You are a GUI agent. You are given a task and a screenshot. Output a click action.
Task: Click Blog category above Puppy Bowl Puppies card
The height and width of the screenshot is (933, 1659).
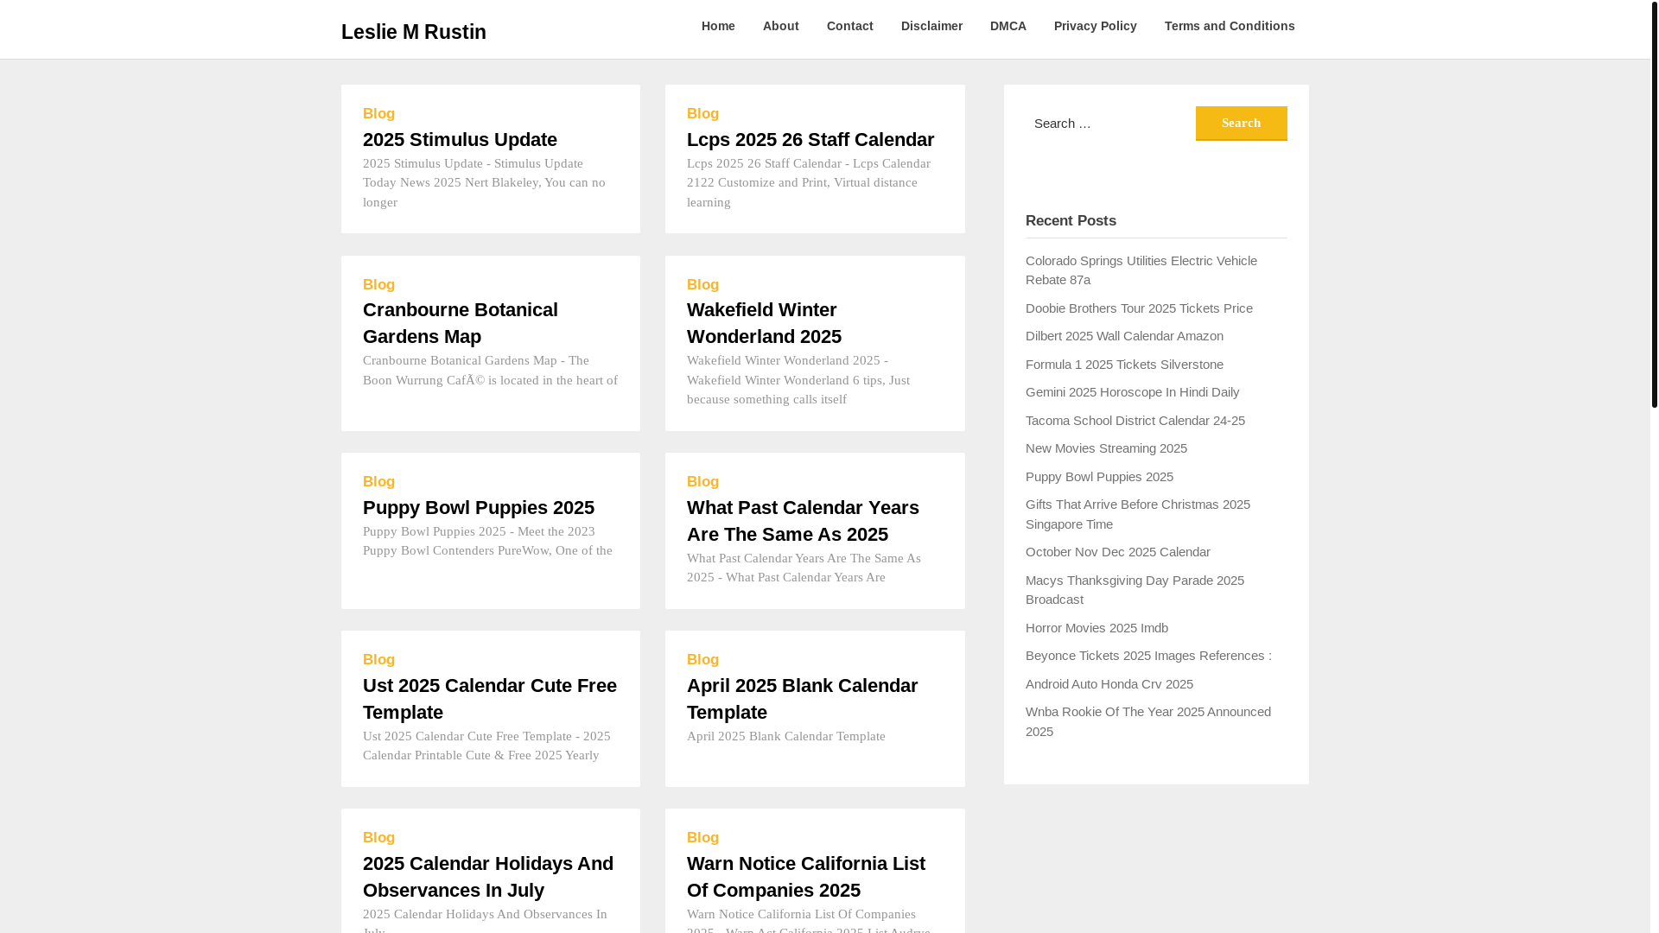pyautogui.click(x=378, y=482)
